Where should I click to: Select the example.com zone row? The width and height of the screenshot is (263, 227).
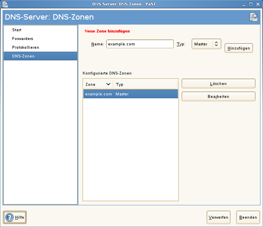pyautogui.click(x=130, y=94)
